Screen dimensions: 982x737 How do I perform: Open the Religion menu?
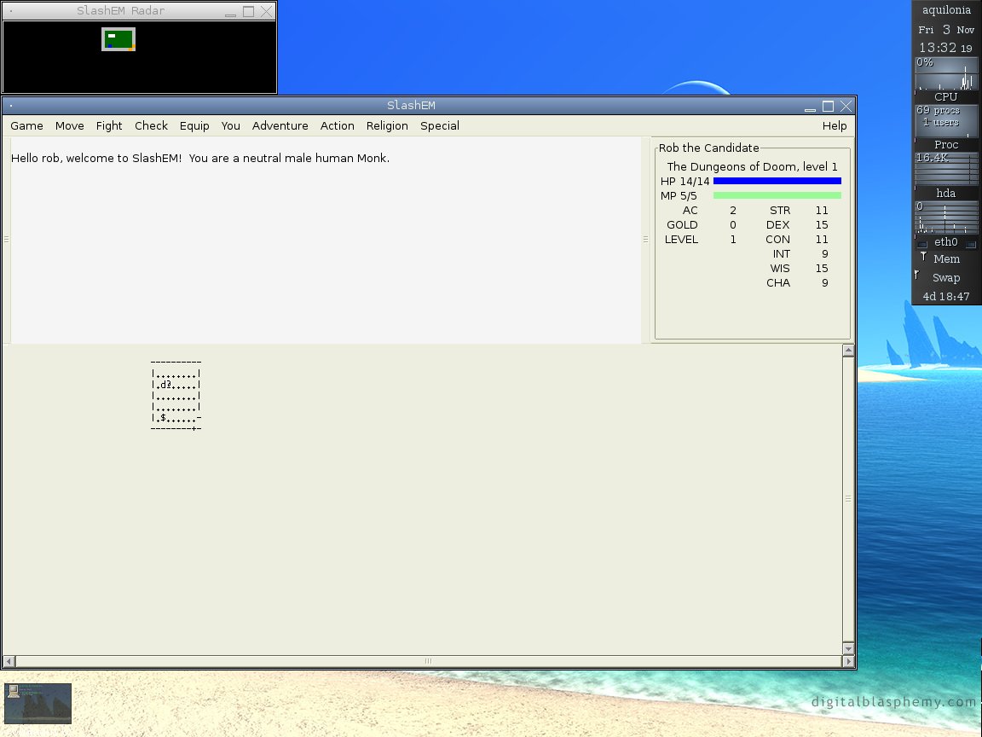[x=387, y=125]
